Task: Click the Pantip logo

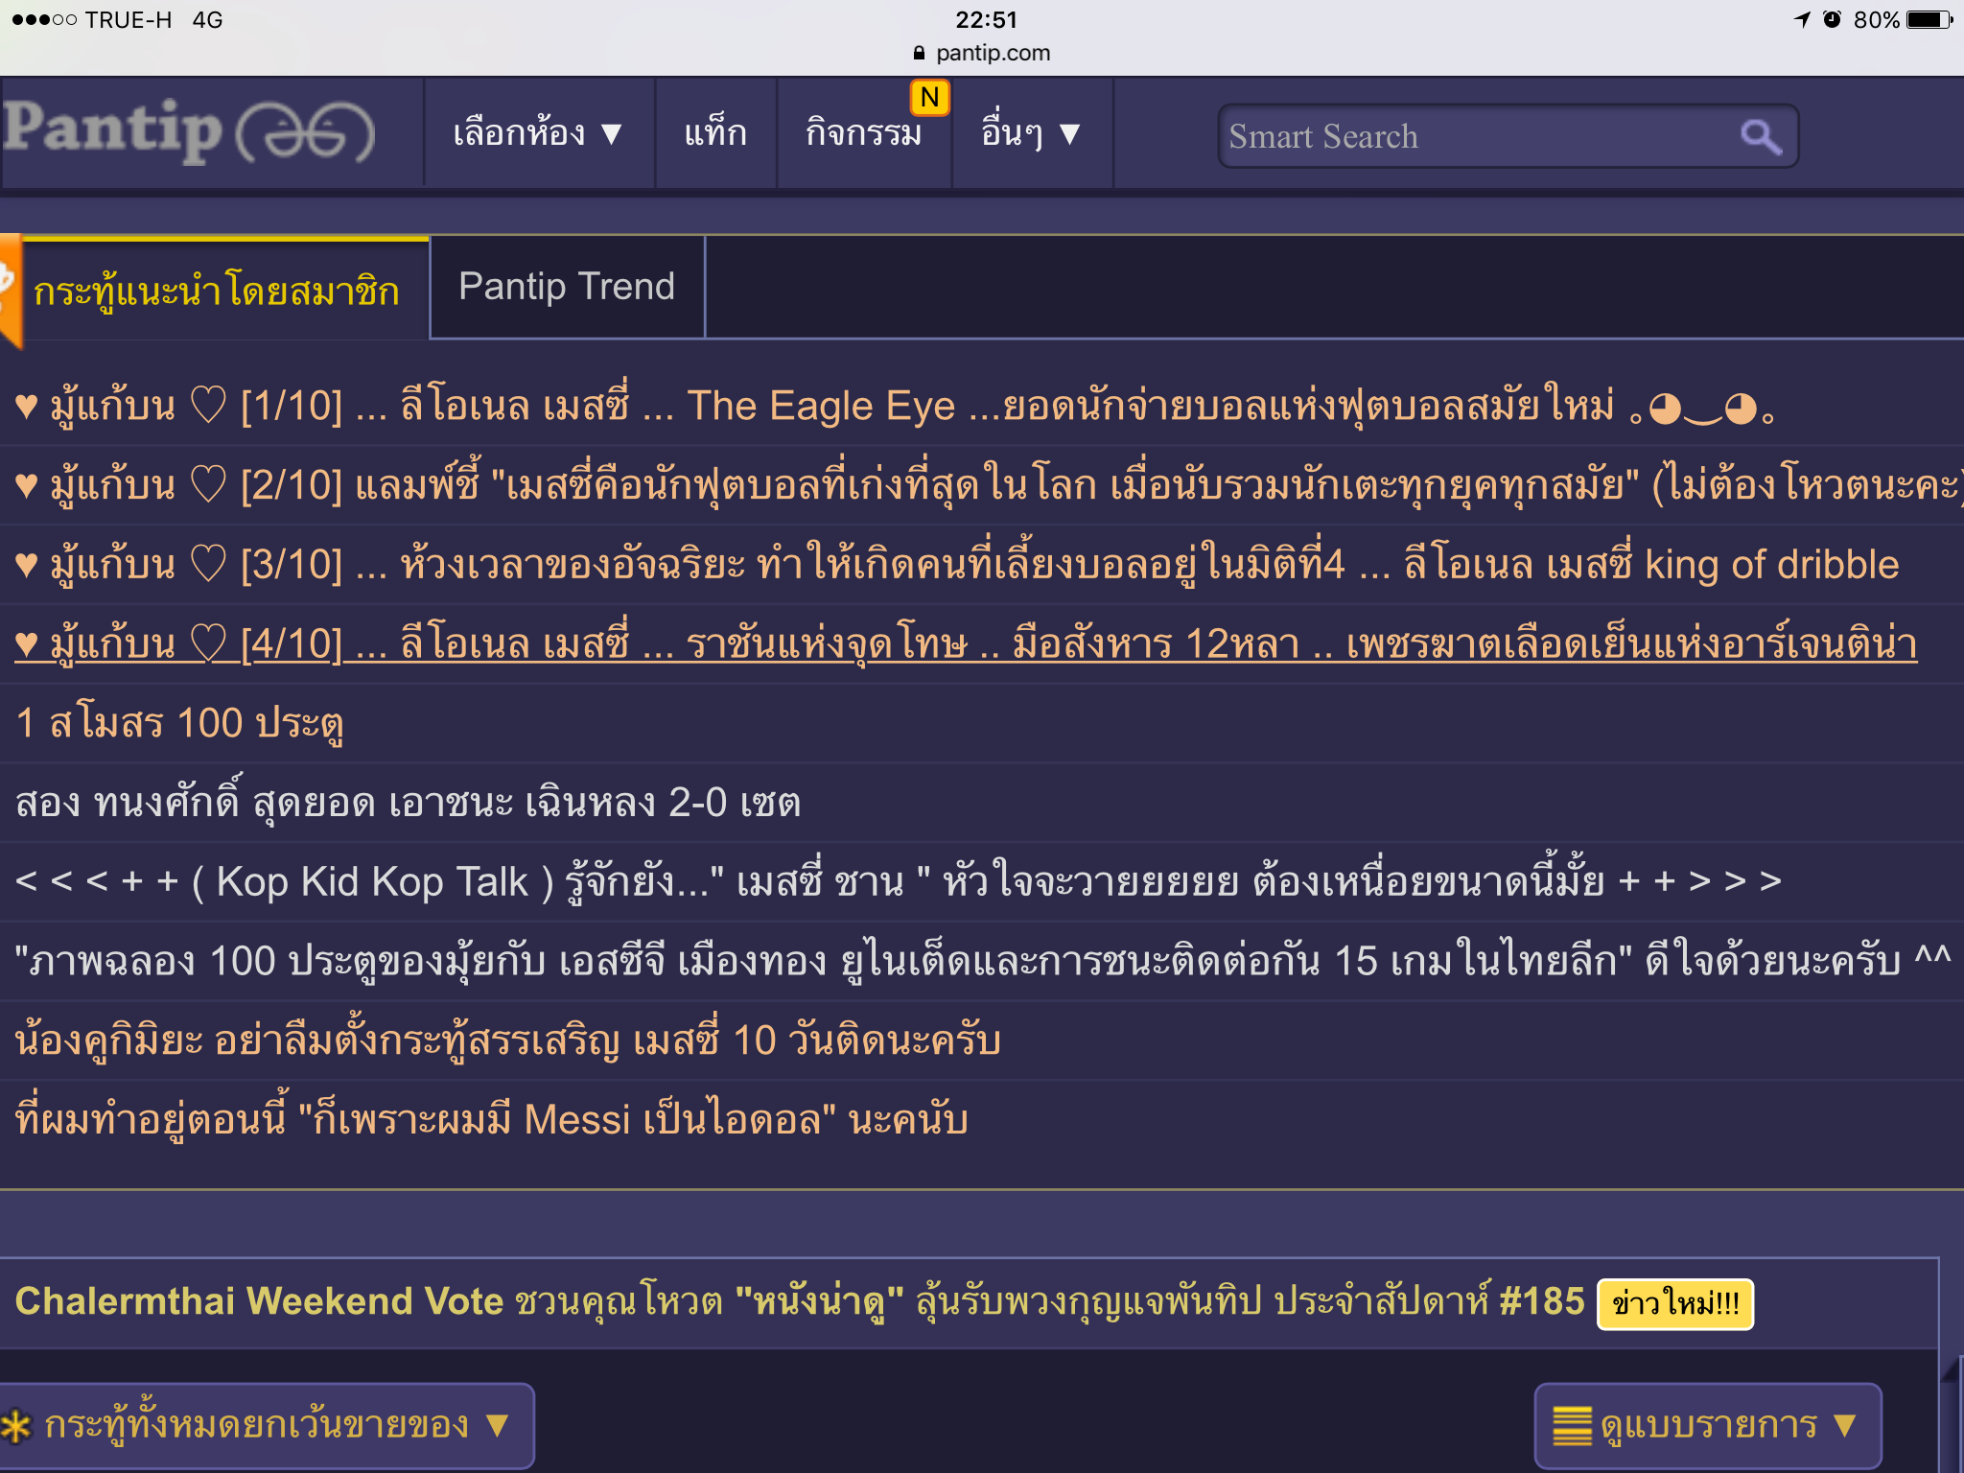Action: [x=187, y=131]
